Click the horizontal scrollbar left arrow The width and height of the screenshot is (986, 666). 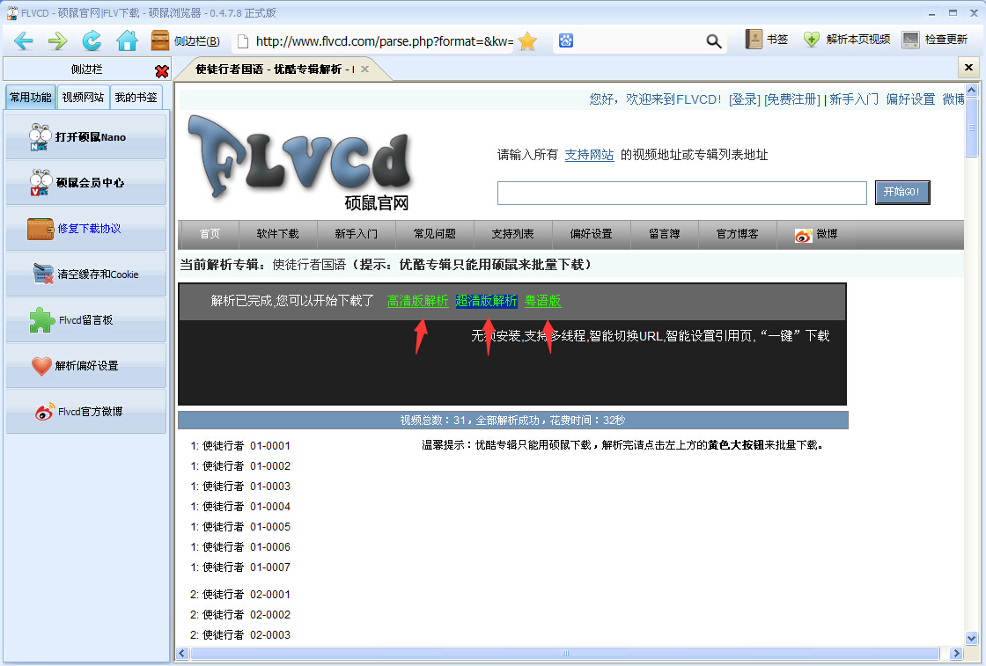pyautogui.click(x=182, y=654)
